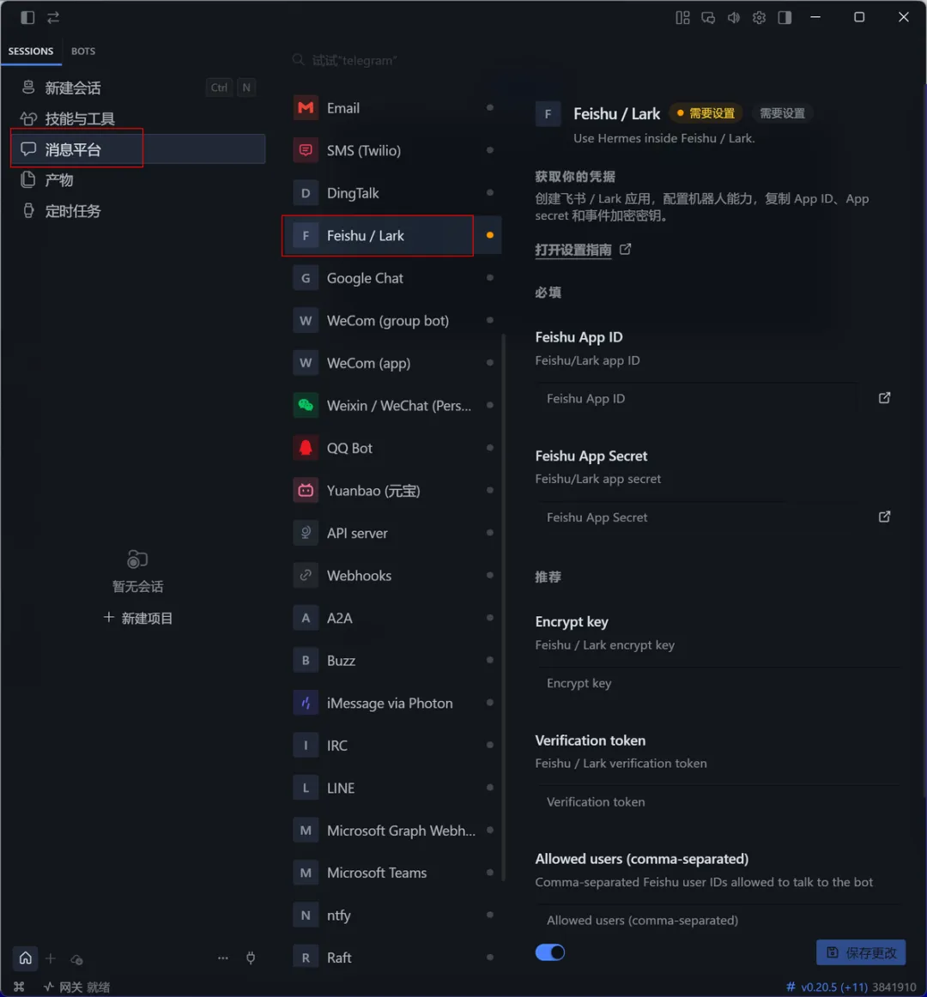
Task: Click the 保存更改 button
Action: pyautogui.click(x=861, y=952)
